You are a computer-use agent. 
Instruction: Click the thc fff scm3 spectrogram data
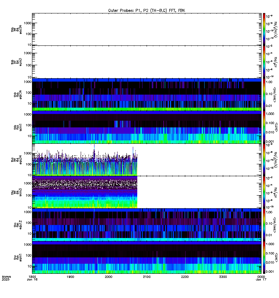click(85, 192)
